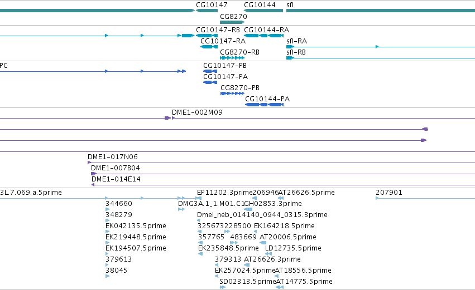
Task: Select the CG8270-PB arrow feature
Action: 232,94
